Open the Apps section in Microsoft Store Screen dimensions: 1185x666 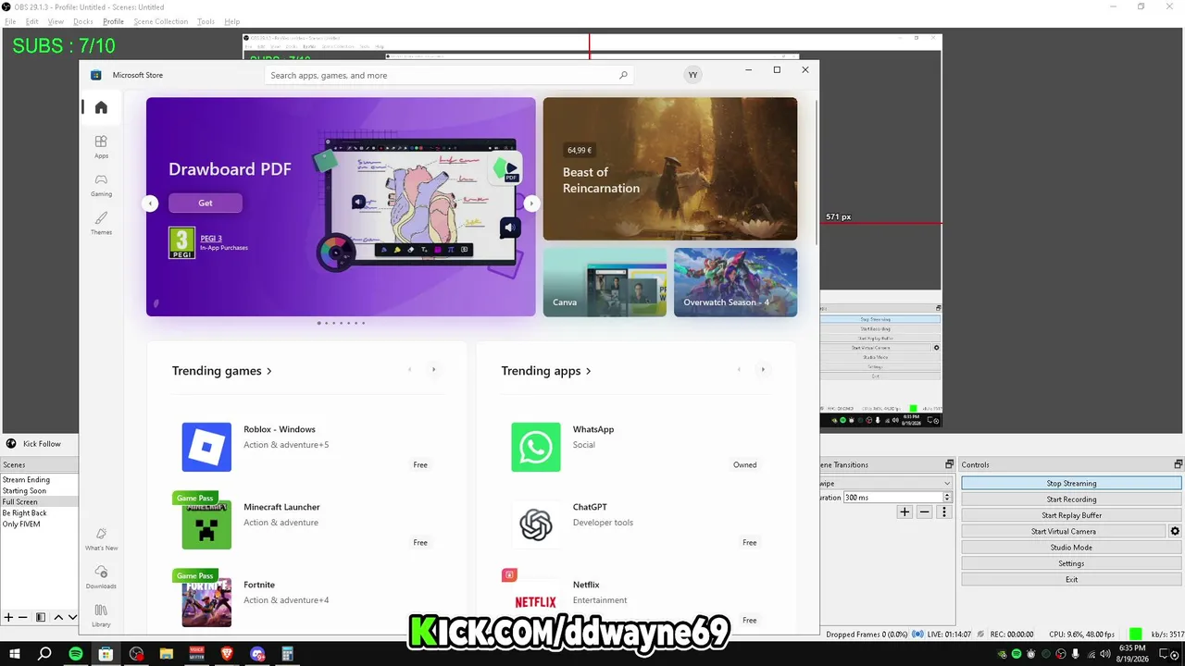tap(101, 146)
